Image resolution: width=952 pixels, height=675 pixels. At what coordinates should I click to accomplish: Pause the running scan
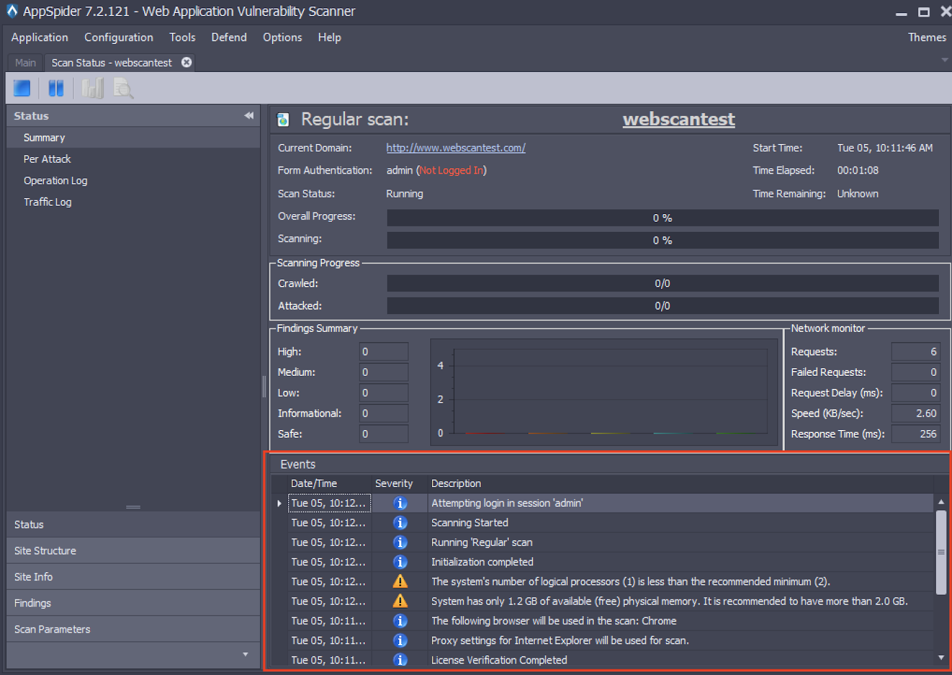(56, 89)
